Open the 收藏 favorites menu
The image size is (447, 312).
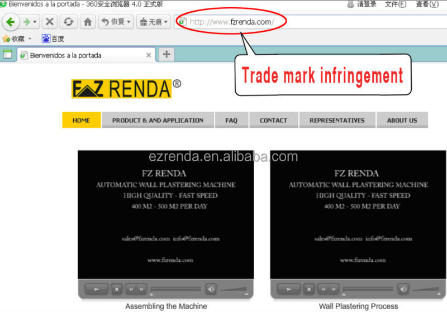(13, 39)
